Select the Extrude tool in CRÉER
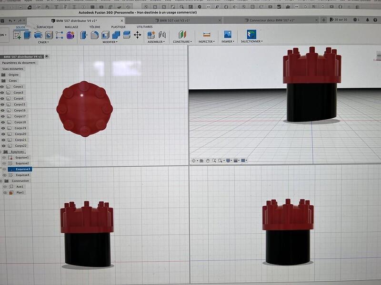 tap(27, 35)
